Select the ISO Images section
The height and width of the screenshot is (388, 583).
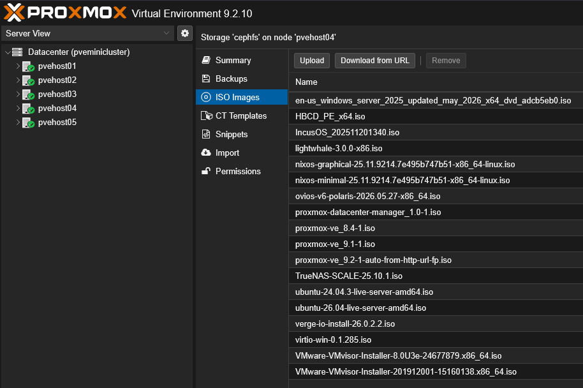pos(242,97)
